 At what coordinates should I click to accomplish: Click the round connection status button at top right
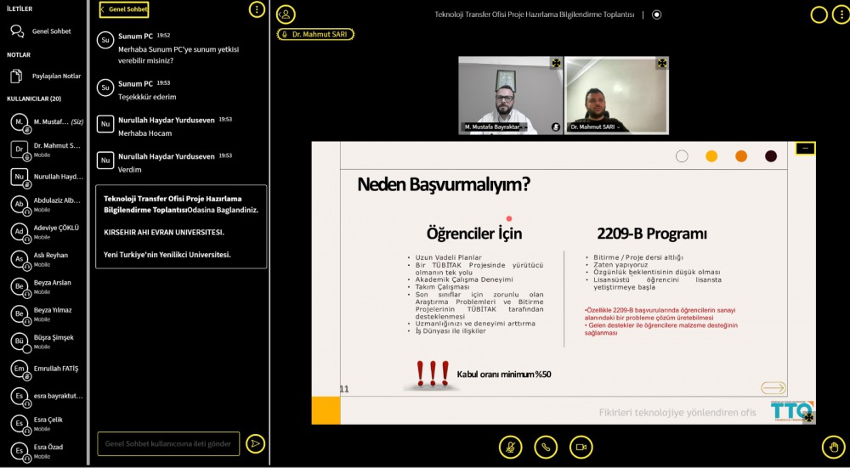tap(819, 14)
